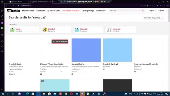Open the extensions cube icon in sidebar
Image resolution: width=170 pixels, height=96 pixels.
[x=2, y=46]
